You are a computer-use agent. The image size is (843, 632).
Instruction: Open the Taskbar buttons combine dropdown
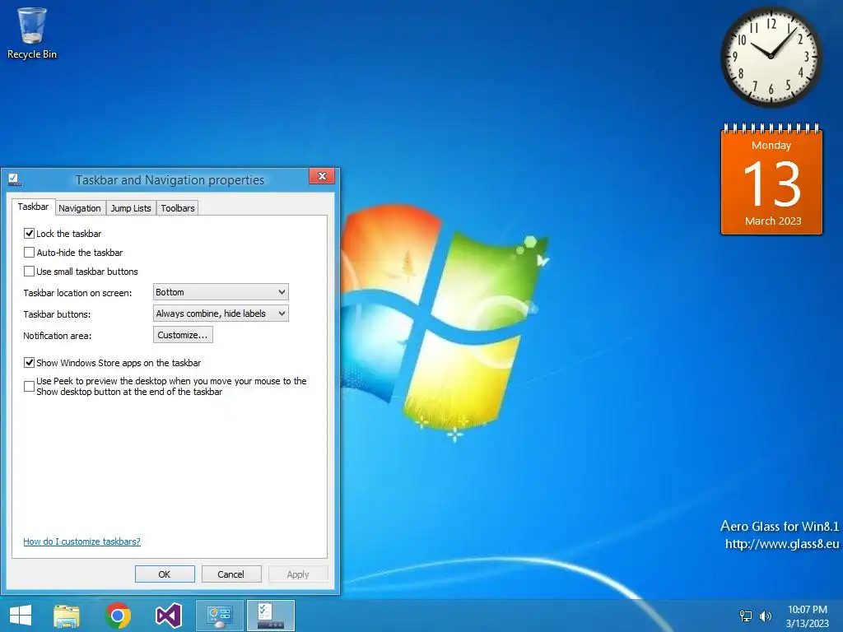[221, 314]
